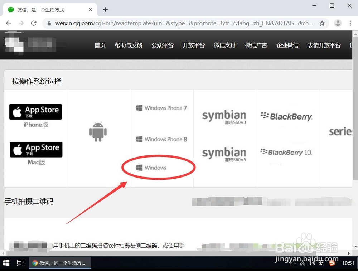The width and height of the screenshot is (358, 271).
Task: Open 公众平台 navigation link
Action: click(x=162, y=45)
